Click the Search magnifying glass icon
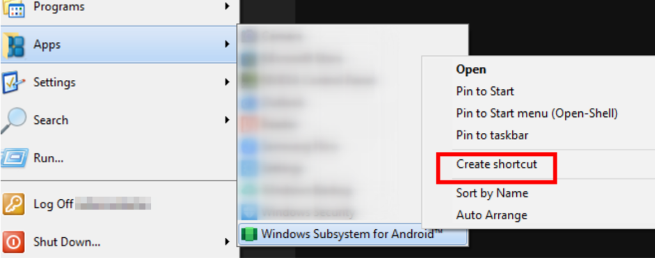The image size is (655, 262). coord(13,121)
